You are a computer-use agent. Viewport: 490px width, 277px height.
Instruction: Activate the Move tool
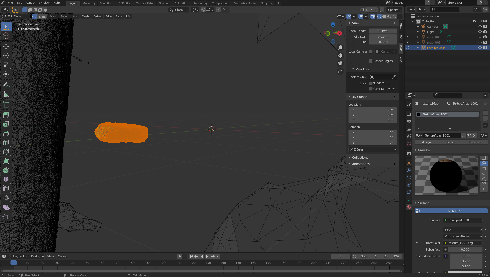click(x=6, y=46)
